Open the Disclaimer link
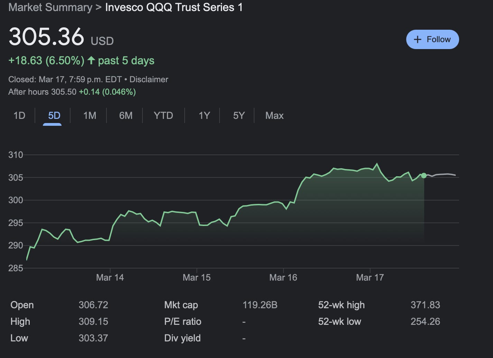This screenshot has height=358, width=493. click(149, 79)
